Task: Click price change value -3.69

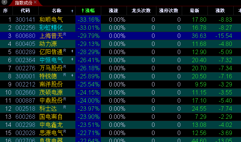Action: pyautogui.click(x=225, y=133)
